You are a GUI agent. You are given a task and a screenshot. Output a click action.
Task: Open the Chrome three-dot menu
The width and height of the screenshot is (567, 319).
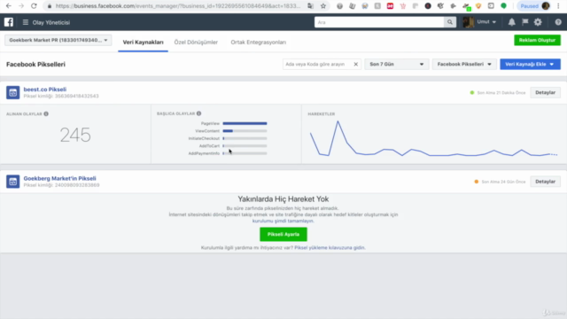click(x=559, y=6)
